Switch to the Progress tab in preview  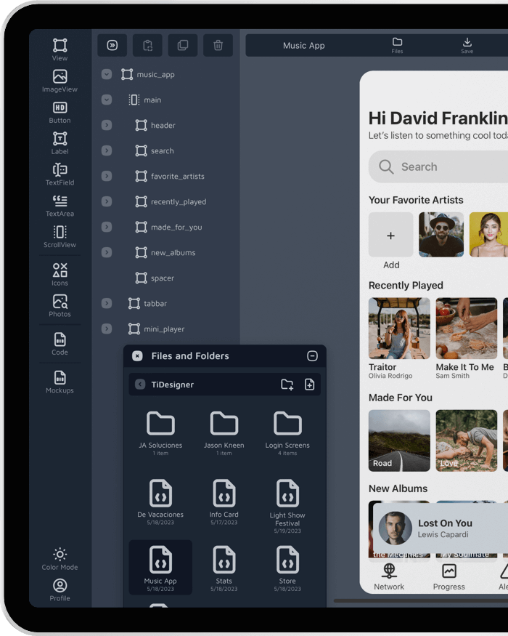click(449, 577)
